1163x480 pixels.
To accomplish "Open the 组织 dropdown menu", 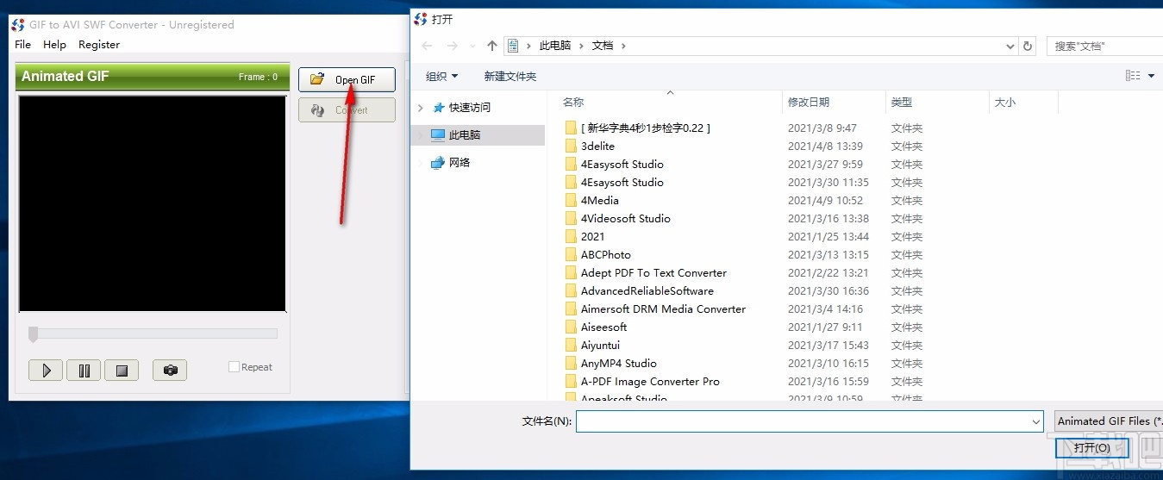I will [x=441, y=76].
